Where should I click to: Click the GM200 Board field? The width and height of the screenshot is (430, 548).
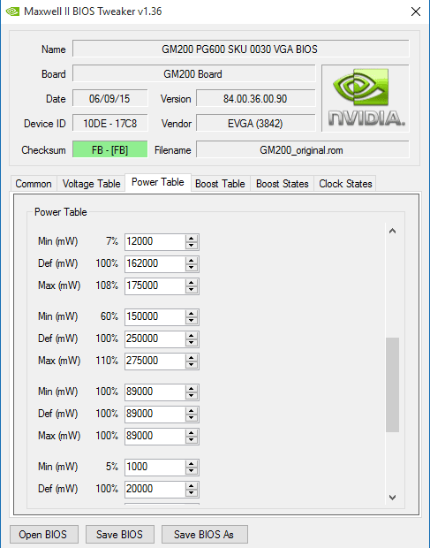pos(193,73)
